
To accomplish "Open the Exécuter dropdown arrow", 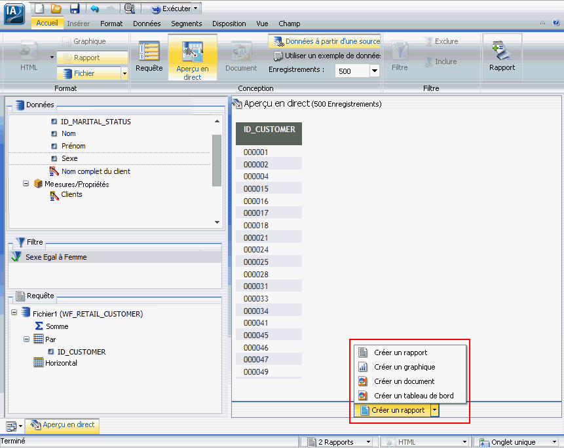I will coord(196,9).
